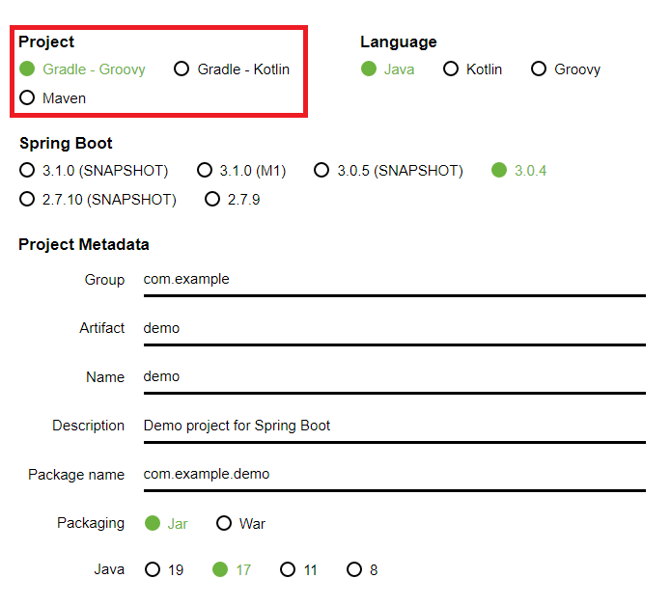This screenshot has width=671, height=606.
Task: Click the Language section heading
Action: click(399, 41)
